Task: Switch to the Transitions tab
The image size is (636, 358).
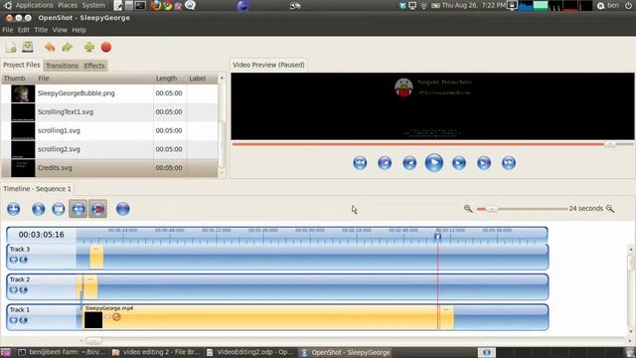Action: pyautogui.click(x=62, y=66)
